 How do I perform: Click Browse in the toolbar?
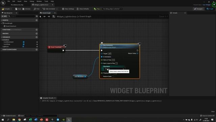tap(26, 9)
